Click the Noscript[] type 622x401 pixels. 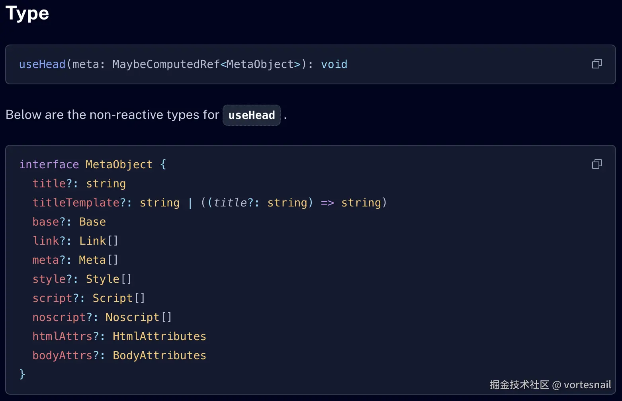[x=138, y=317]
